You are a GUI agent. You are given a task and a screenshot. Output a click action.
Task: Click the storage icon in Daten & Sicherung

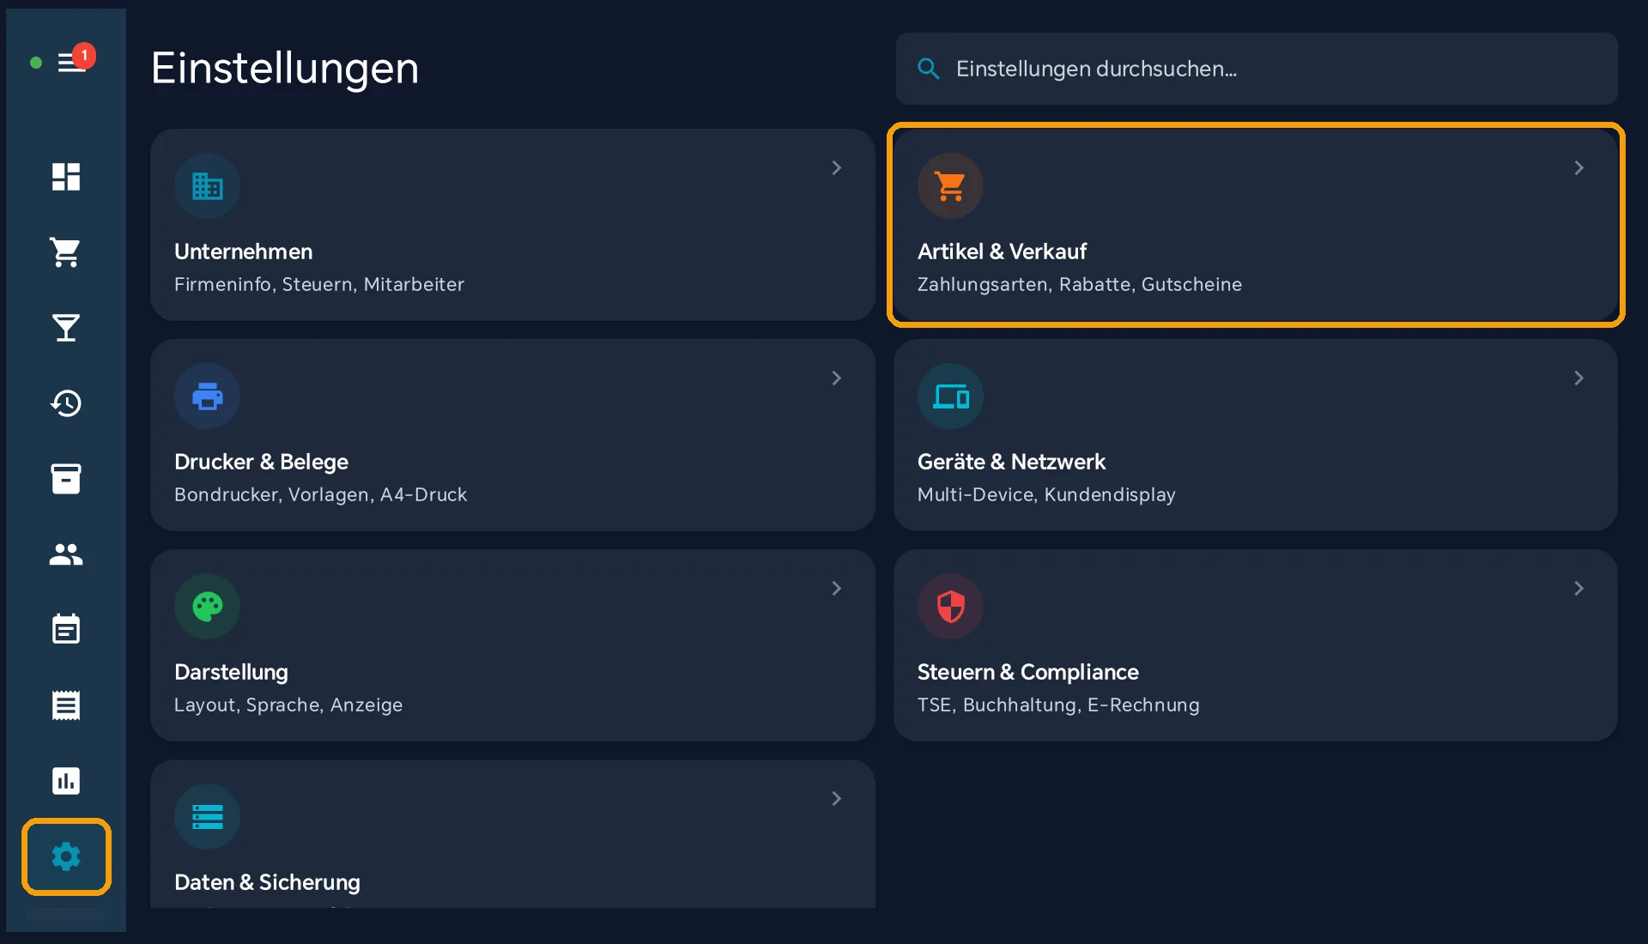pos(207,816)
